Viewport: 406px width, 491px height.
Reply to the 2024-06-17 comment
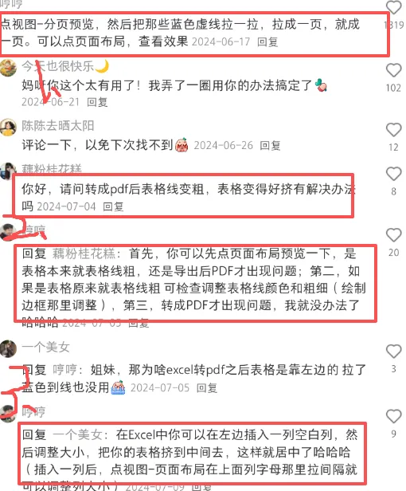click(267, 42)
